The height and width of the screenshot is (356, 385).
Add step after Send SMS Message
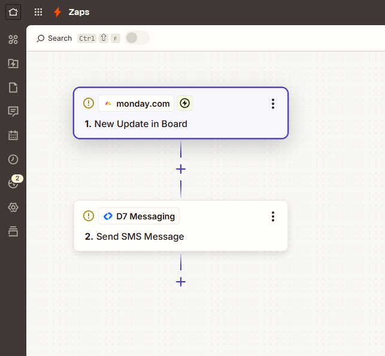(x=181, y=282)
